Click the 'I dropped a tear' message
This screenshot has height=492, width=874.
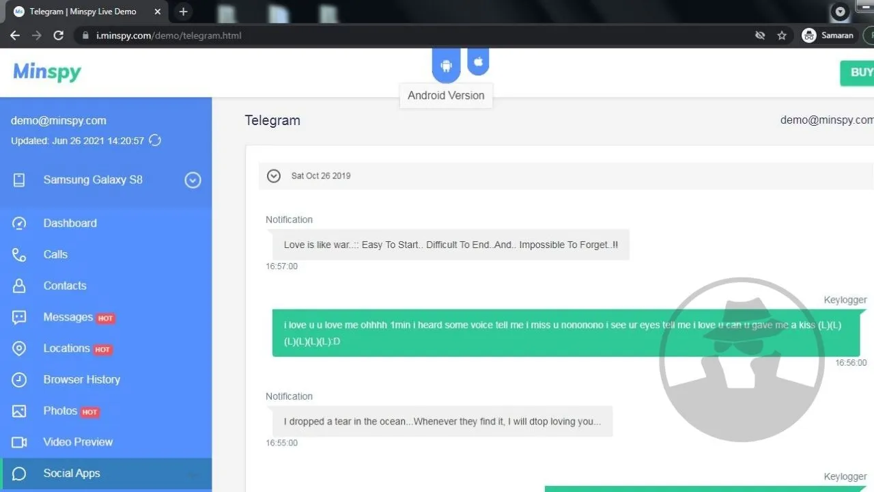[x=442, y=422]
